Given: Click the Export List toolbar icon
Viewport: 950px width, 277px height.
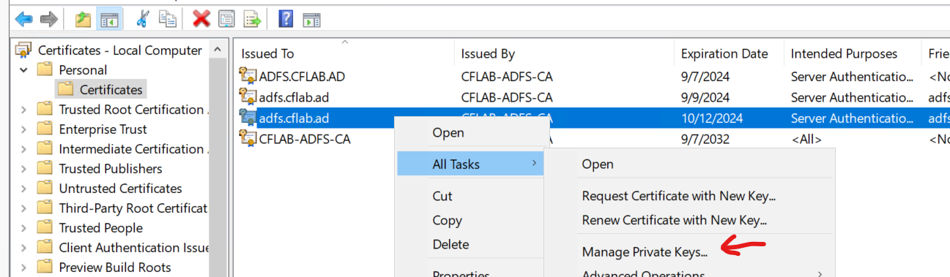Looking at the screenshot, I should tap(253, 19).
